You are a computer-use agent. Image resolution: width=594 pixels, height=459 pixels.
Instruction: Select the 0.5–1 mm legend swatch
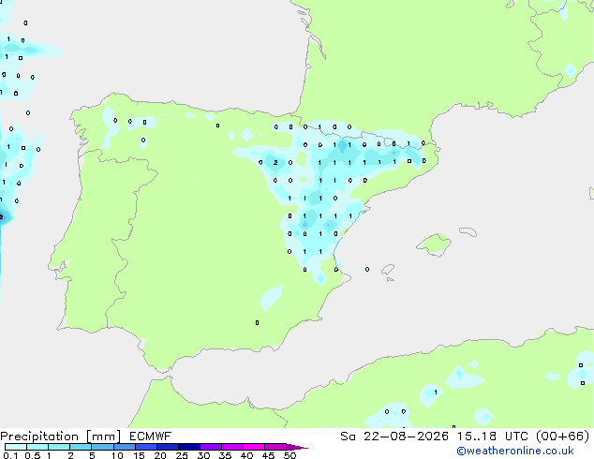37,447
